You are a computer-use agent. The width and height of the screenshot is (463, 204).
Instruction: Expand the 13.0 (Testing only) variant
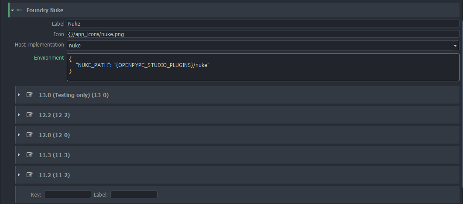coord(19,94)
